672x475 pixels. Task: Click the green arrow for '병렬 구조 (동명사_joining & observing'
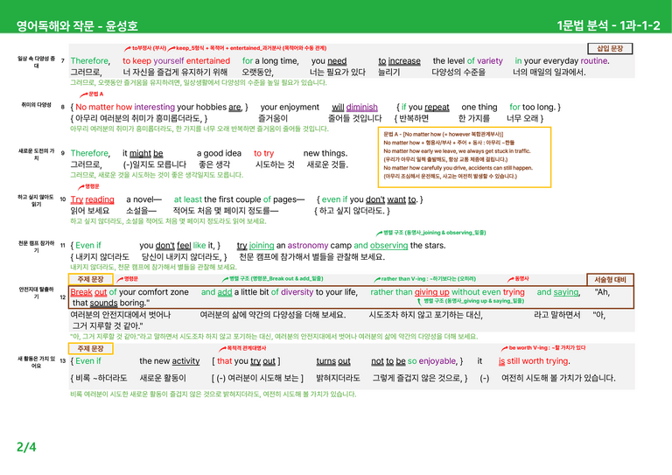click(379, 233)
